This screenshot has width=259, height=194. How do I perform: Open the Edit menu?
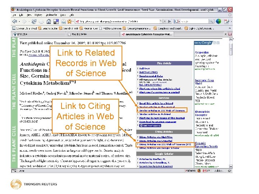pyautogui.click(x=21, y=15)
